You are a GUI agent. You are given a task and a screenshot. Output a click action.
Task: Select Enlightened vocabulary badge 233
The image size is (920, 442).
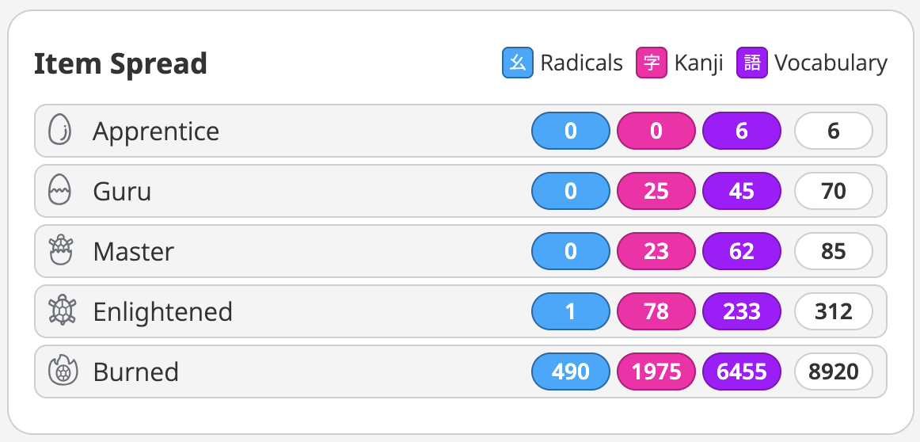pos(742,311)
